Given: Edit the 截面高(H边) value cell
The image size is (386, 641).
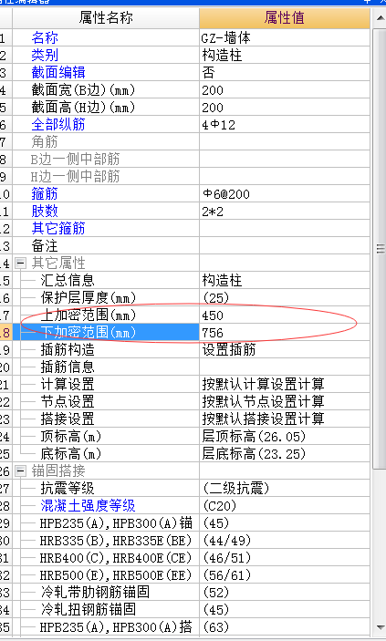Looking at the screenshot, I should (x=285, y=107).
